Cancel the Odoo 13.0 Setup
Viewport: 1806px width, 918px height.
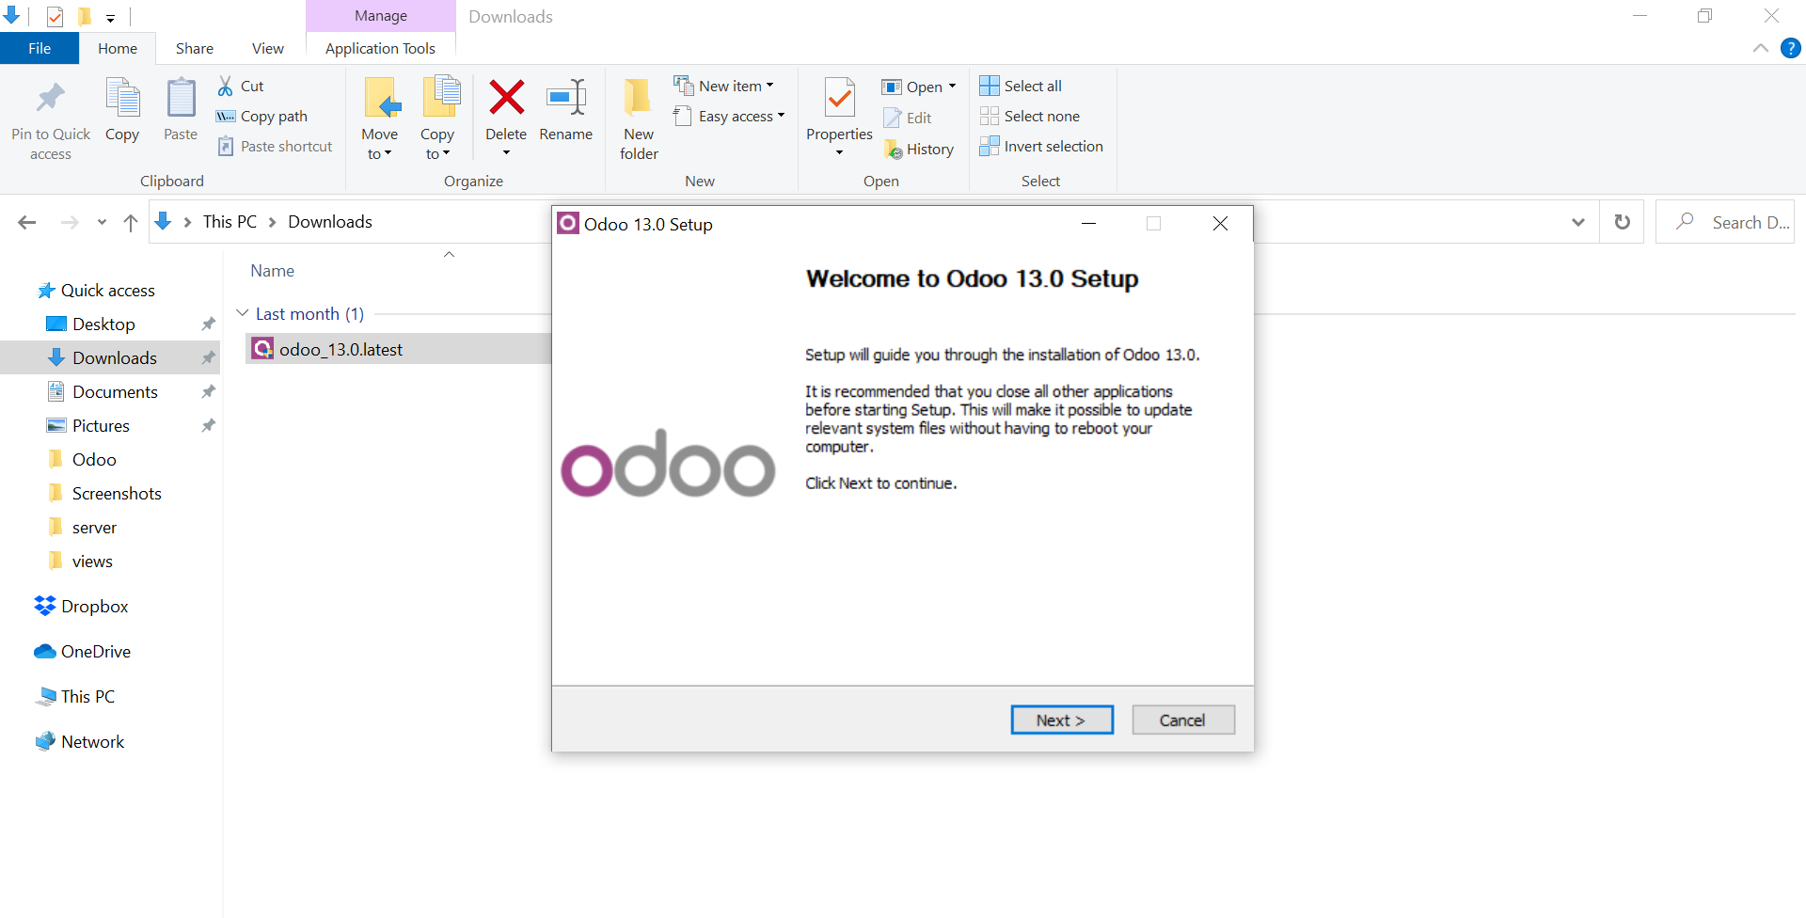click(x=1182, y=720)
